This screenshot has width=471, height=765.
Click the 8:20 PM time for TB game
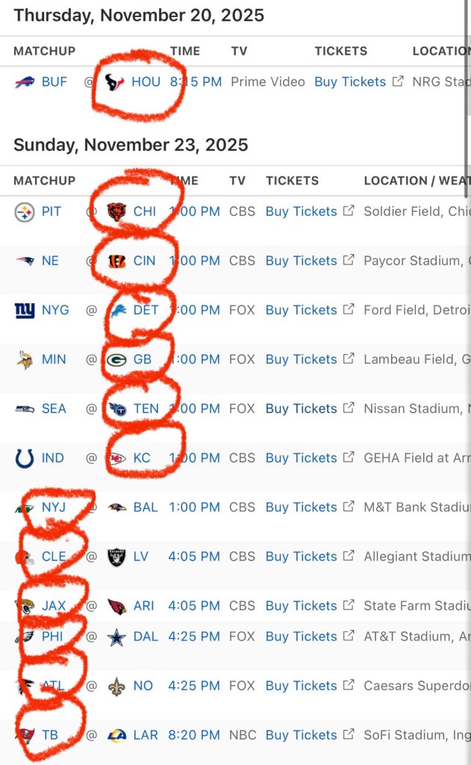point(194,736)
